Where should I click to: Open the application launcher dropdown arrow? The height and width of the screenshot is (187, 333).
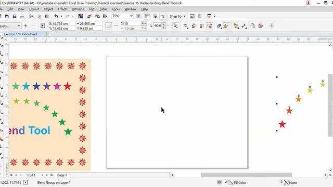point(214,16)
